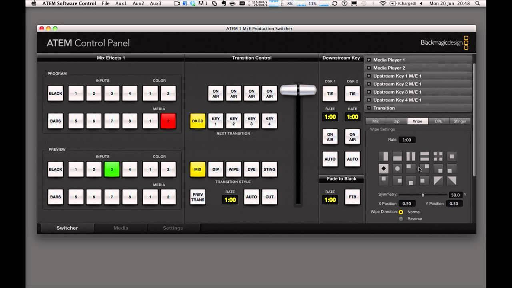Viewport: 512px width, 288px height.
Task: Click the transition T-bar fader handle
Action: 298,90
